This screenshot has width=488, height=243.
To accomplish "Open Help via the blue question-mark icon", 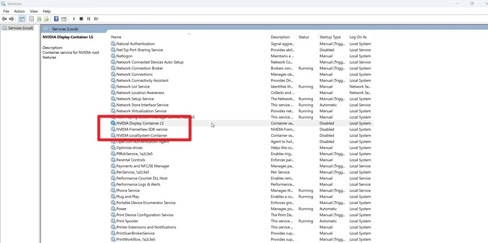I will click(x=56, y=19).
